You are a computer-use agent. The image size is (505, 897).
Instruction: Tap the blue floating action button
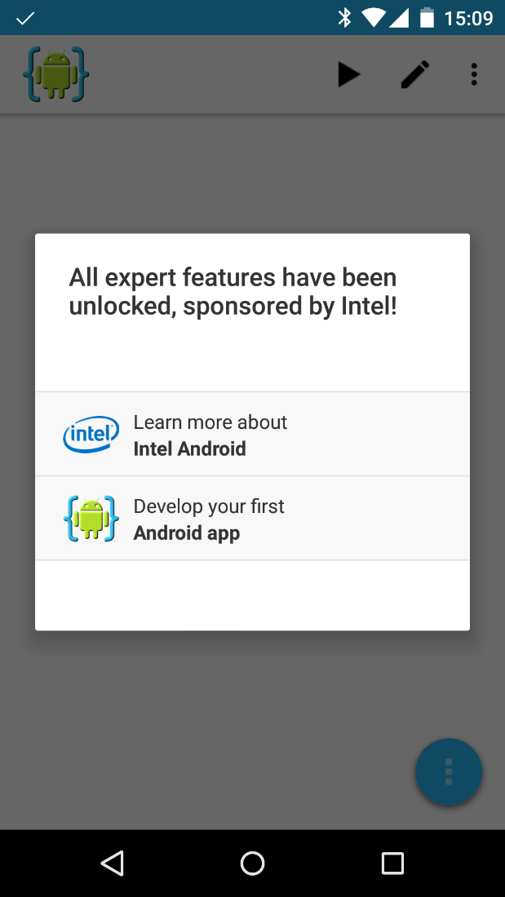click(449, 771)
